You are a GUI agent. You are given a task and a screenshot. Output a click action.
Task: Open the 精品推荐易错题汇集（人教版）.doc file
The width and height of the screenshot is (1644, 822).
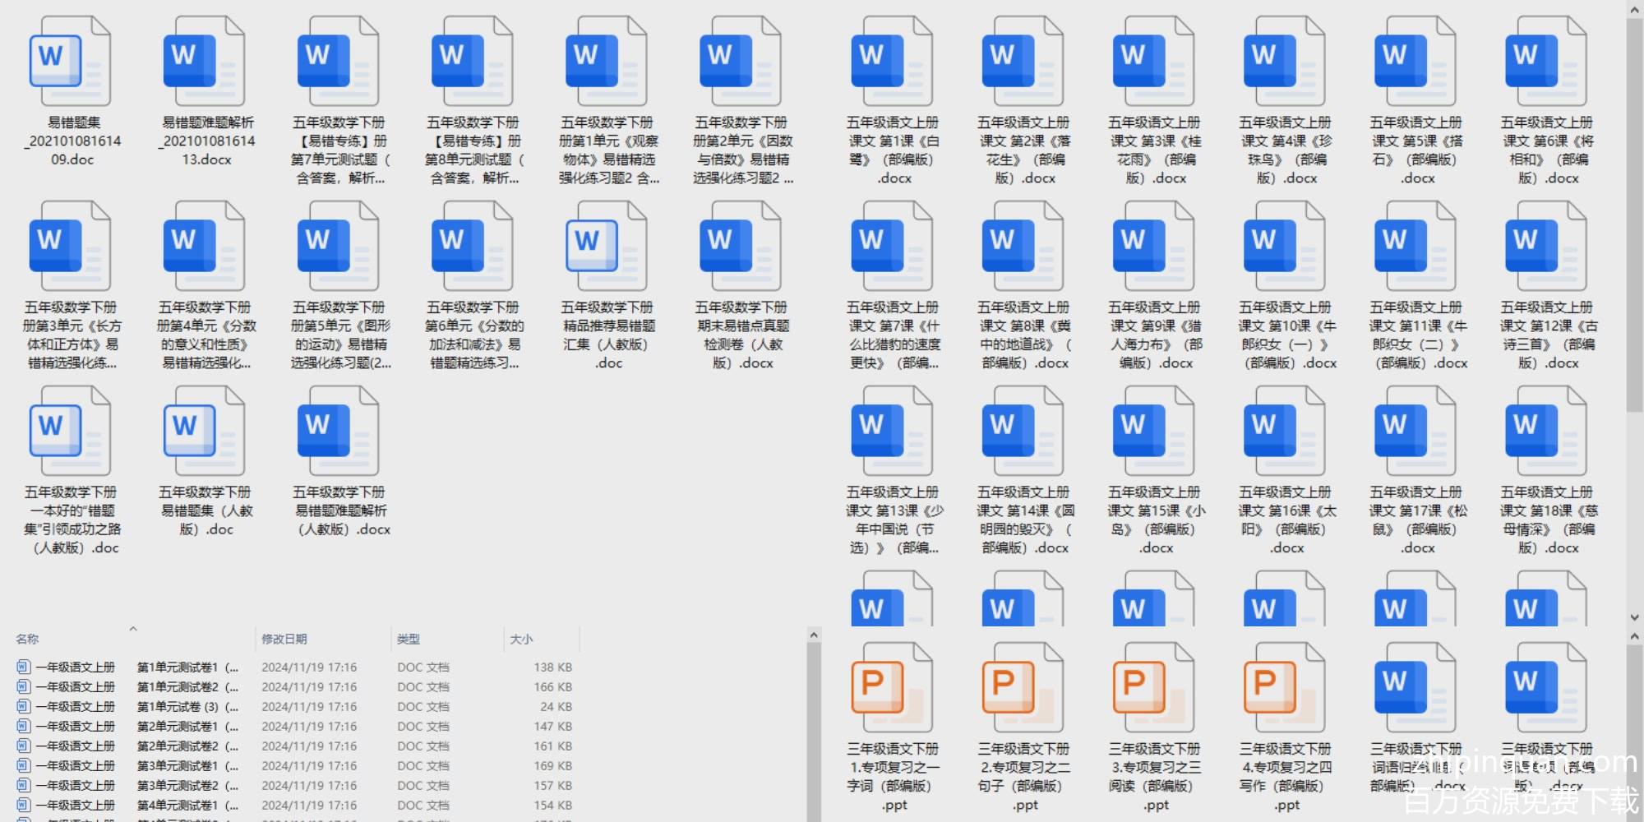point(606,248)
